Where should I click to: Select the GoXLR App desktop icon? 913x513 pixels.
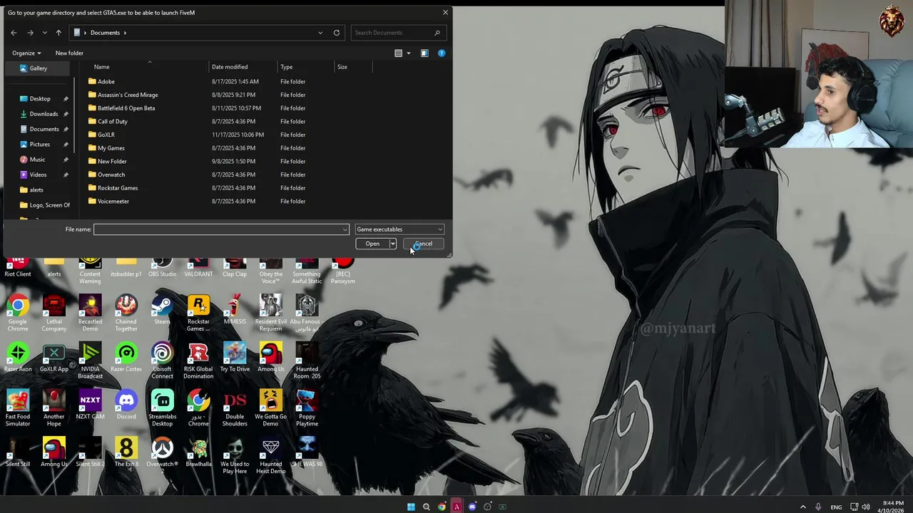click(x=54, y=358)
